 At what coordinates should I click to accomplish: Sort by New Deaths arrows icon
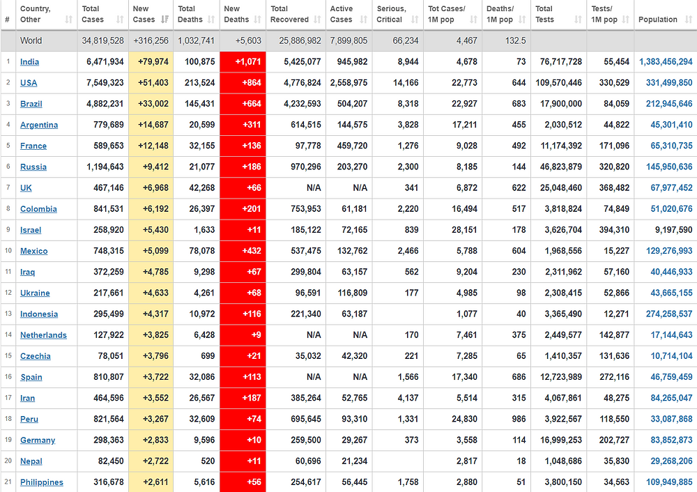[x=257, y=20]
